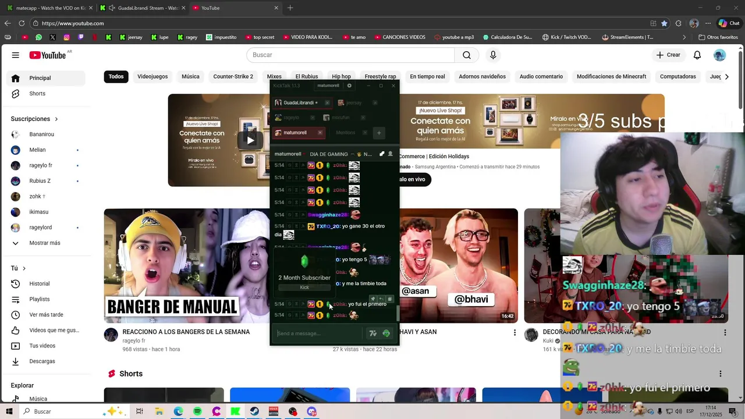
Task: Play BANGER DE MANUAL video thumbnail
Action: (x=187, y=265)
